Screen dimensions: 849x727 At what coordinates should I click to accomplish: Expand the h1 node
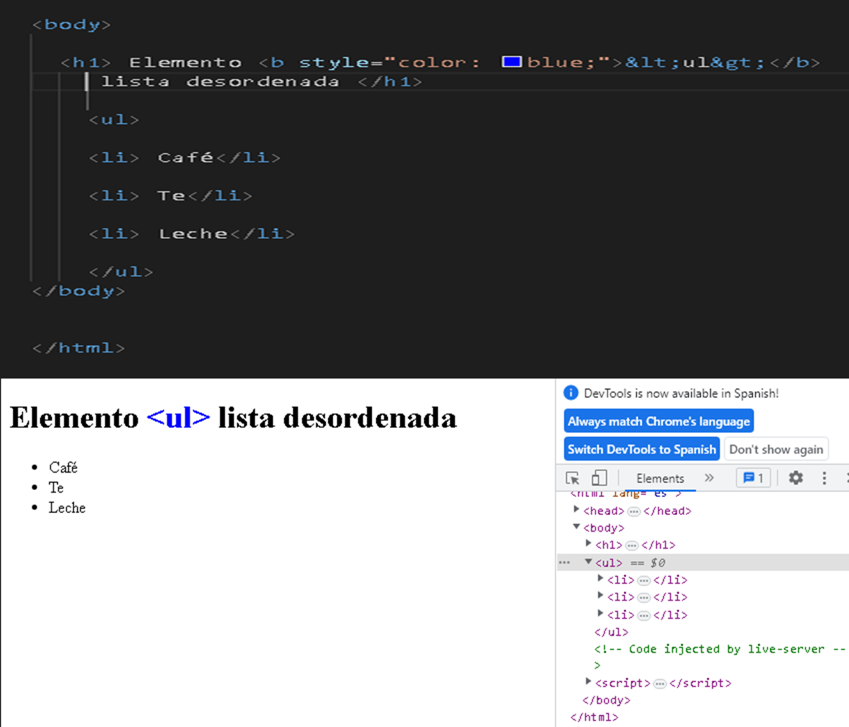click(x=588, y=544)
